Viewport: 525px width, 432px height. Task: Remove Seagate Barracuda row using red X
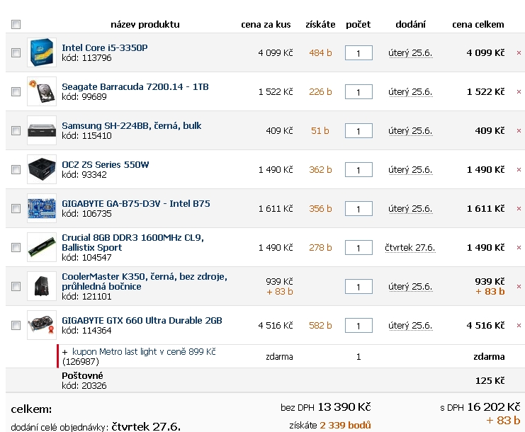[x=519, y=91]
